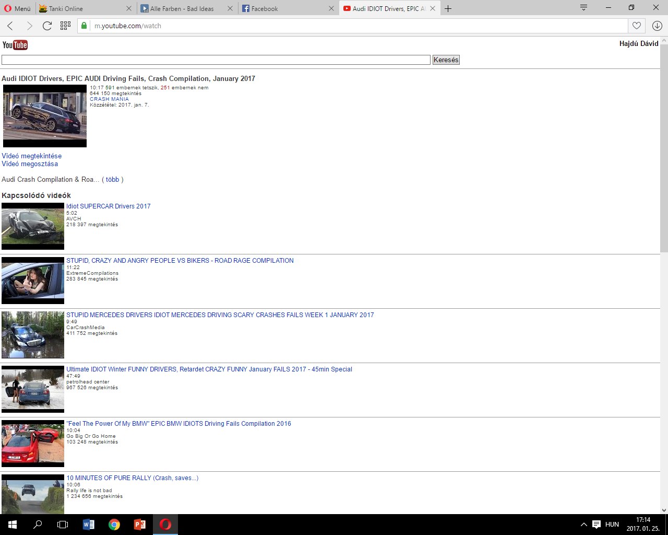Screen dimensions: 668x535
Task: Click the Winter FUNNY DRIVERS thumbnail
Action: (33, 389)
